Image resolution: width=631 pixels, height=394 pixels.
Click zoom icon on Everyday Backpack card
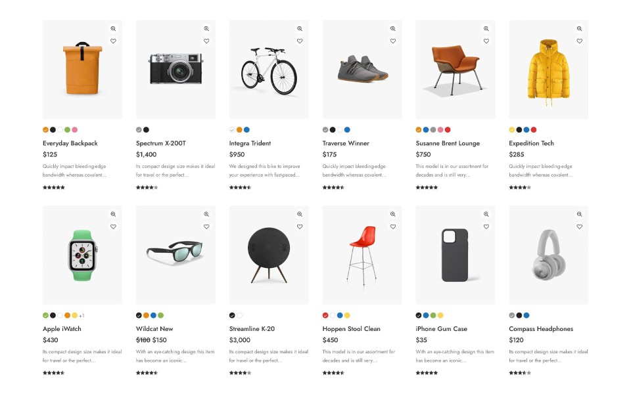113,29
